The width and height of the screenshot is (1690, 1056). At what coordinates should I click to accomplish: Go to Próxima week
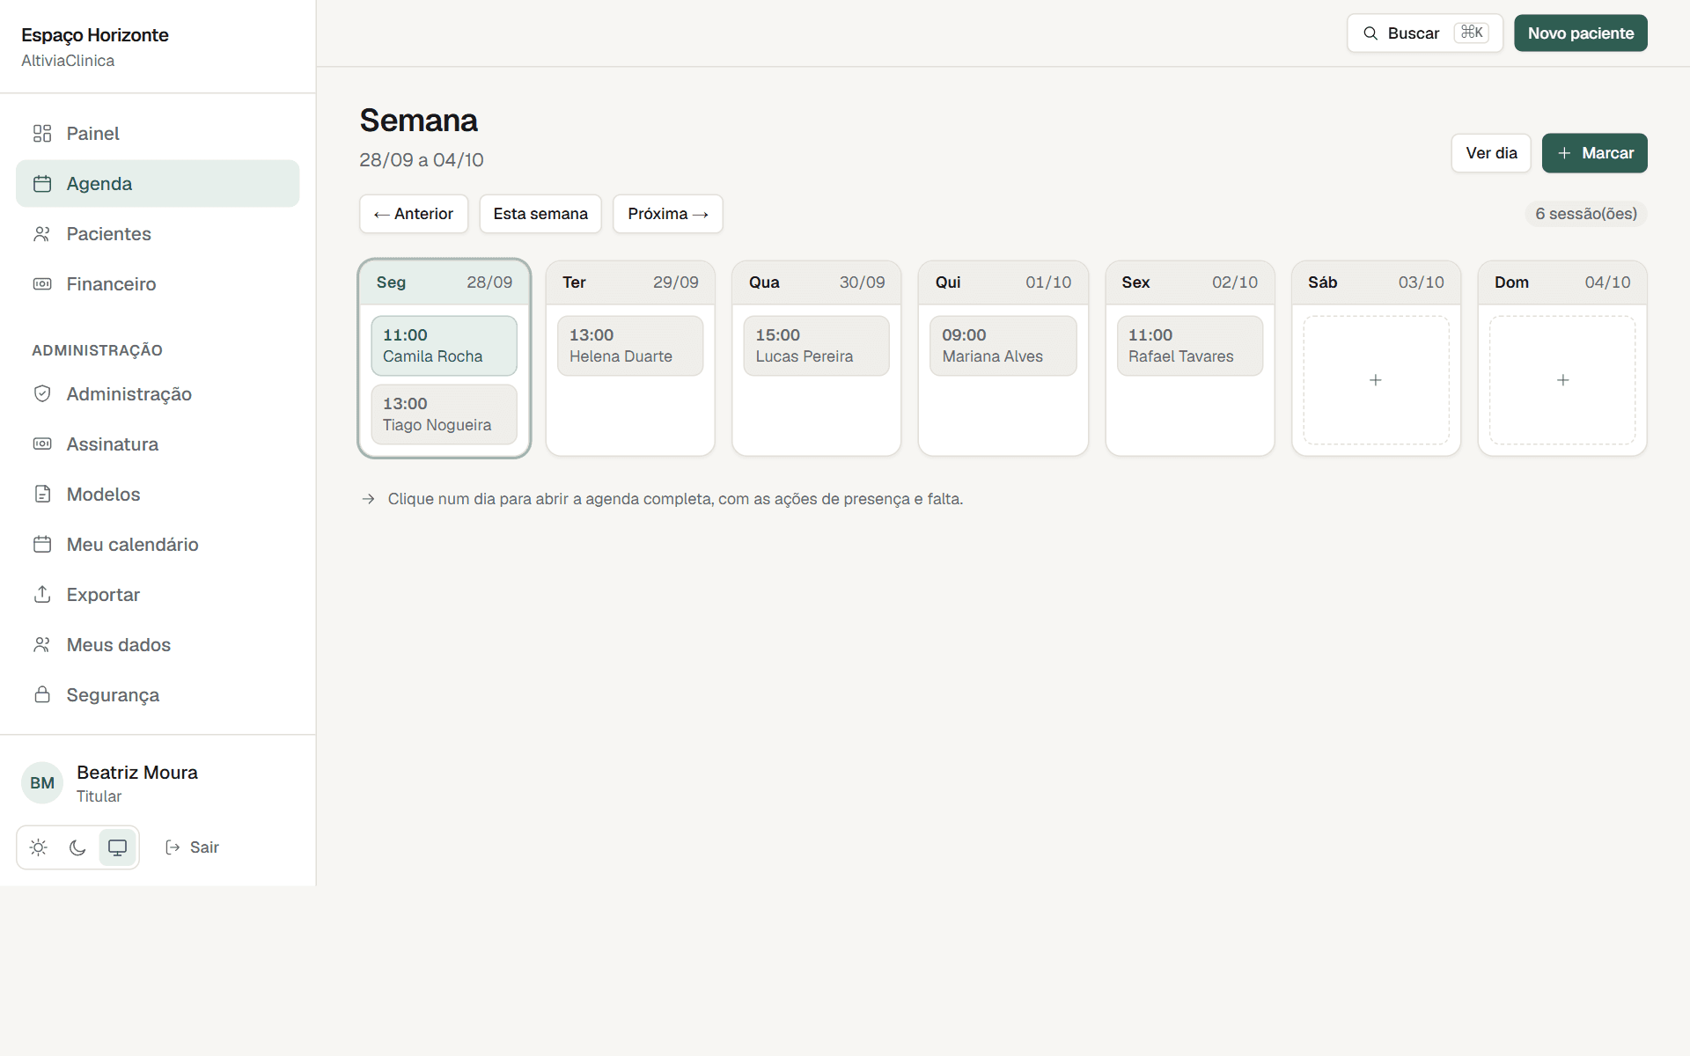668,214
